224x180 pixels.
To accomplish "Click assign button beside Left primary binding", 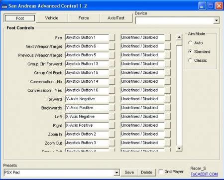I will 112,117.
